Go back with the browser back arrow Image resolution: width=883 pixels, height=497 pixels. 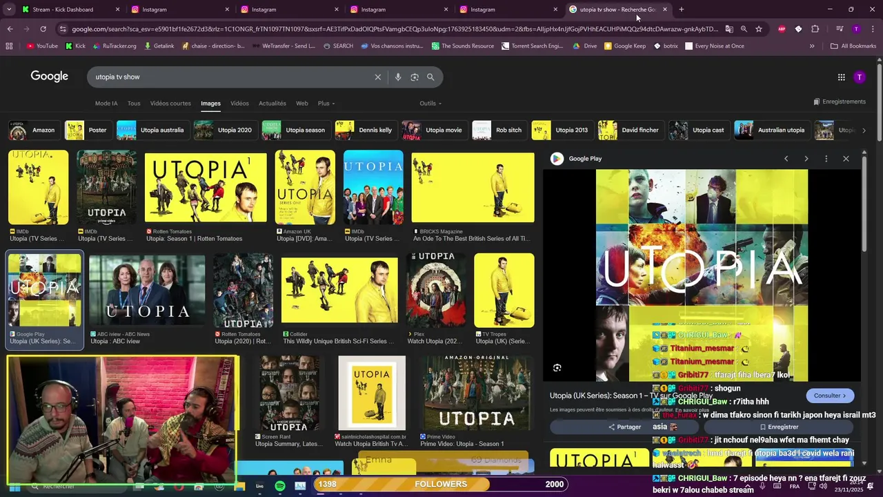pos(10,29)
